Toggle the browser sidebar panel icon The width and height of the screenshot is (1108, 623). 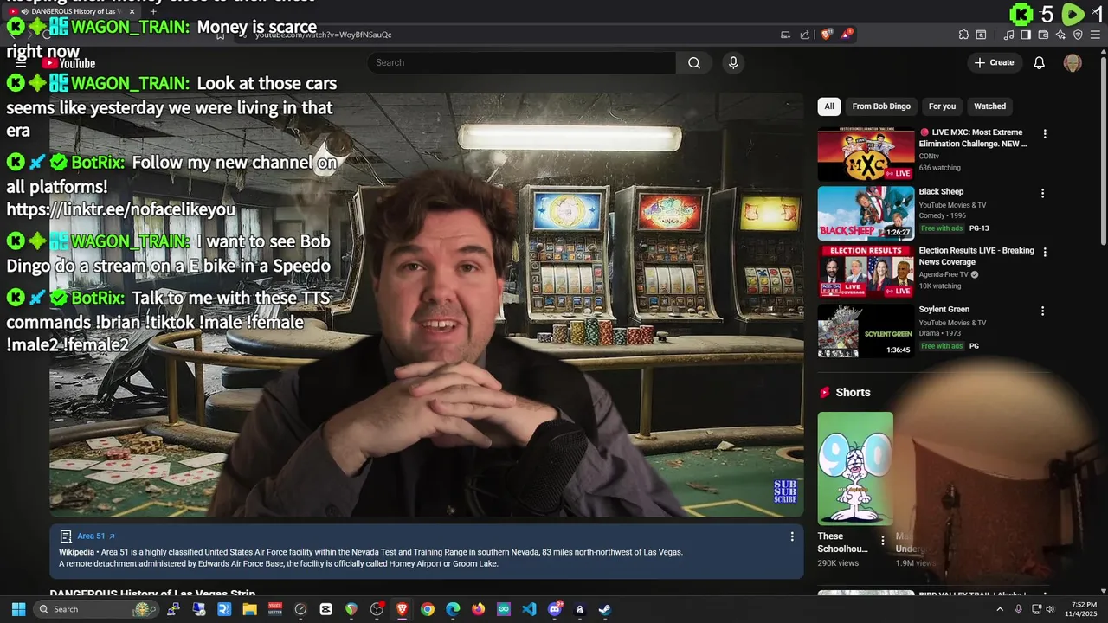coord(1026,35)
